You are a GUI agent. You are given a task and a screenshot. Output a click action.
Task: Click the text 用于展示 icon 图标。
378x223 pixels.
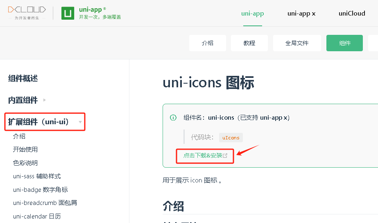pyautogui.click(x=192, y=180)
